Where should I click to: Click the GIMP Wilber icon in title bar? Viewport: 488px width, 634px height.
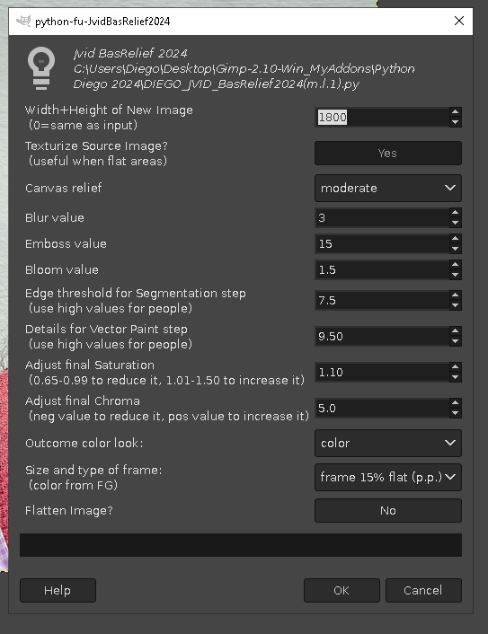click(23, 21)
